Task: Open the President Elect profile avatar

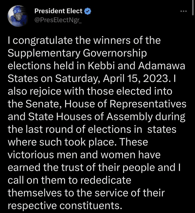Action: pos(18,16)
